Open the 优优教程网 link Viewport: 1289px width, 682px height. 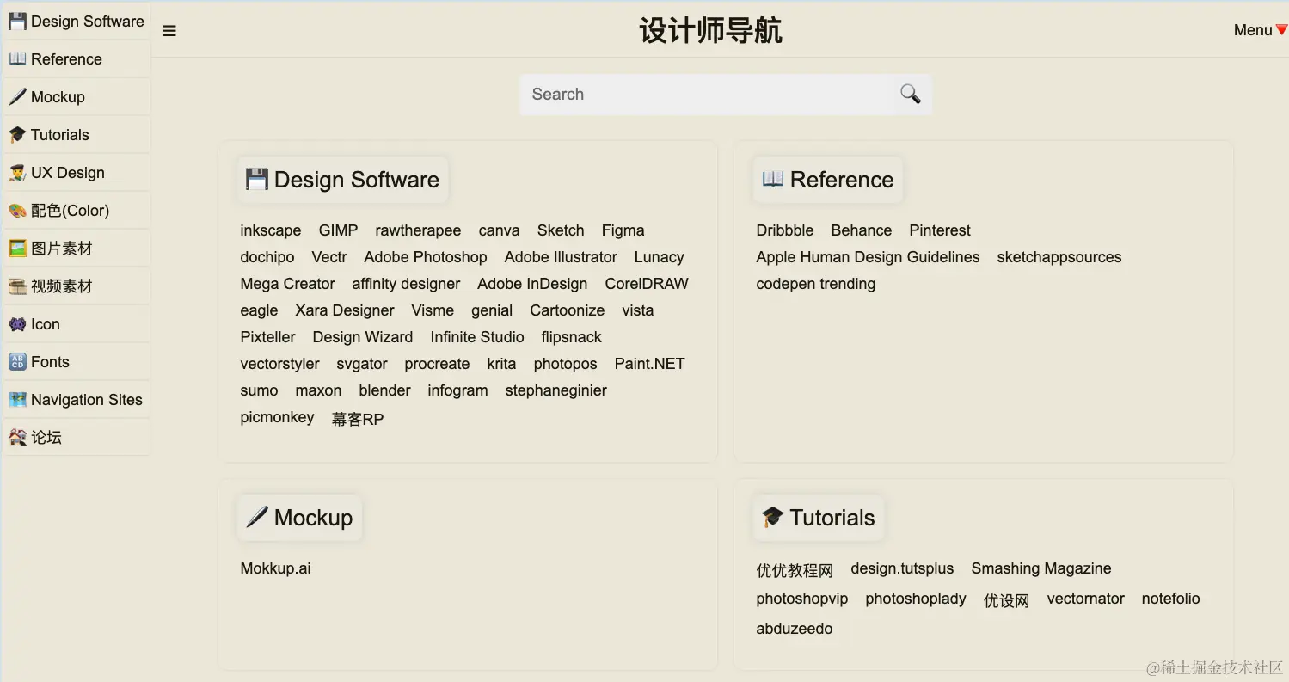coord(795,570)
